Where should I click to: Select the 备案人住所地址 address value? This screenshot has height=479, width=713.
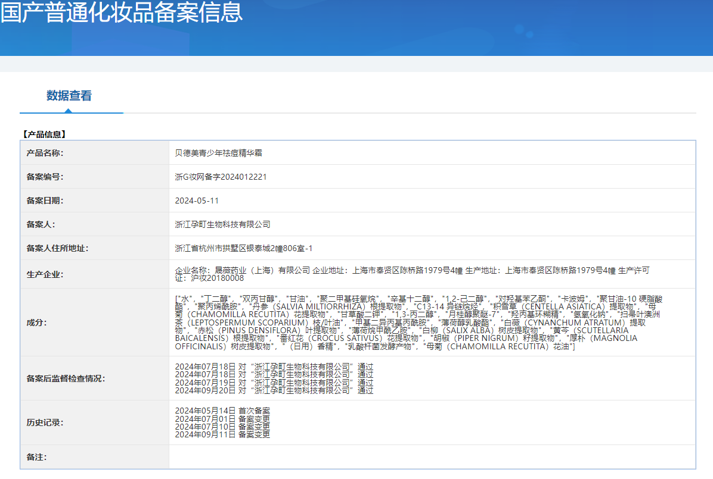click(x=243, y=248)
